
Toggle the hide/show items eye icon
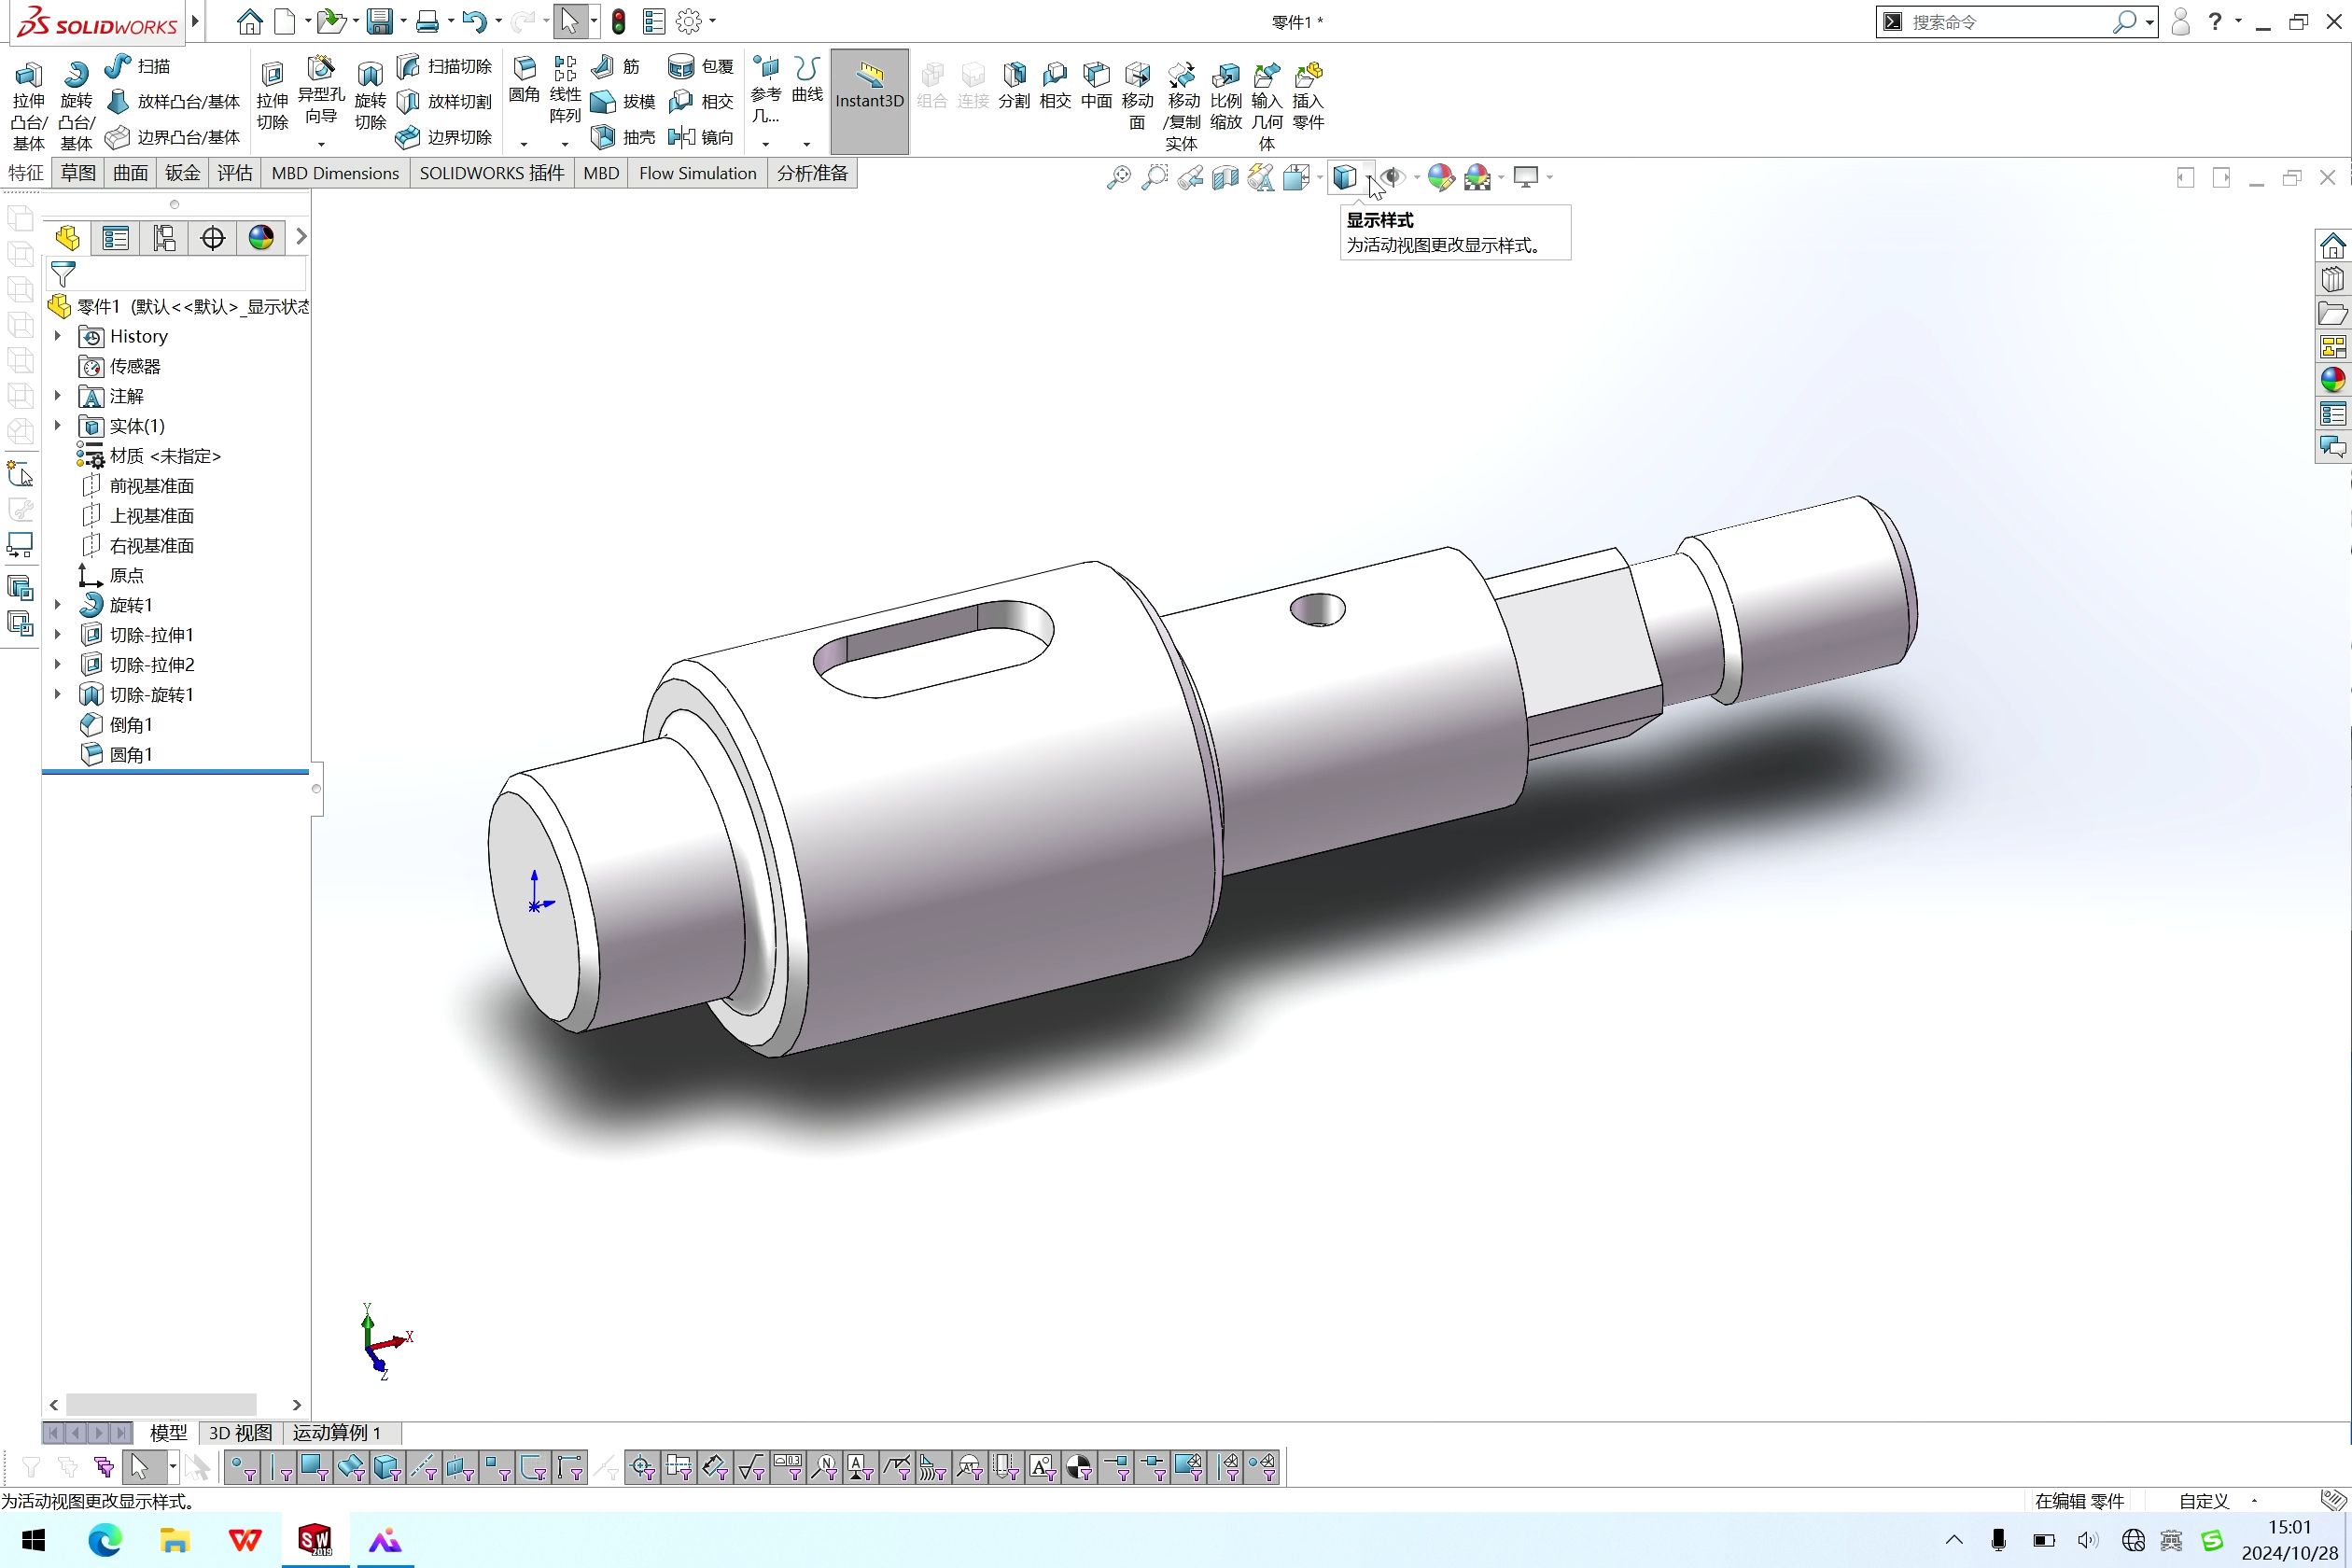[x=1393, y=178]
